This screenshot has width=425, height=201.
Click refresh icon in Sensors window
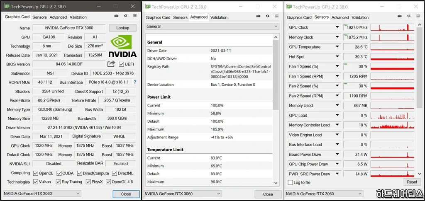(x=408, y=16)
